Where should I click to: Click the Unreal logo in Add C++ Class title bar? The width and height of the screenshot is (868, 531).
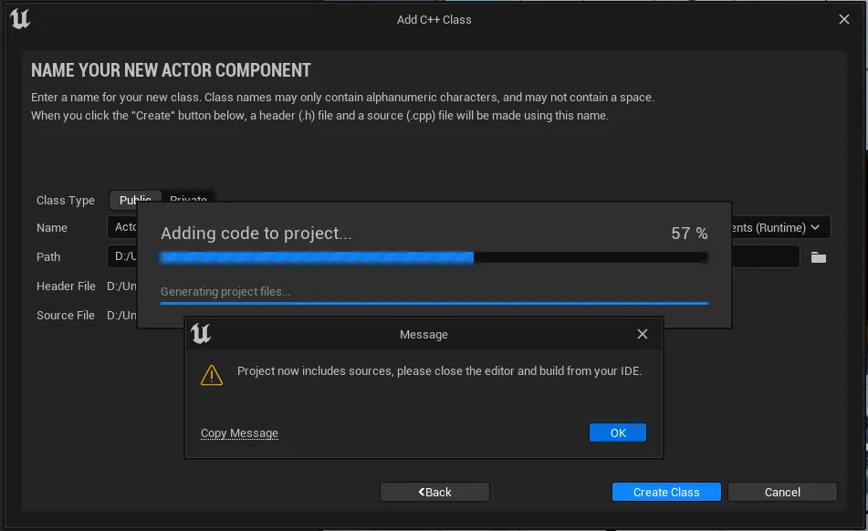(20, 19)
